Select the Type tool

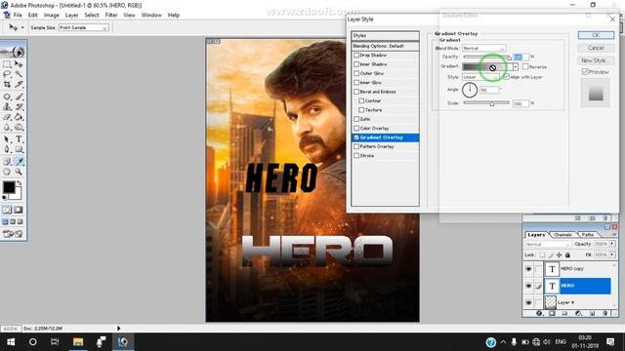point(19,139)
